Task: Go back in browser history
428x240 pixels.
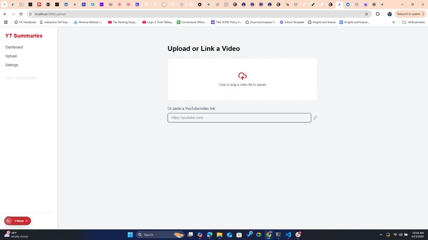Action: pos(5,14)
